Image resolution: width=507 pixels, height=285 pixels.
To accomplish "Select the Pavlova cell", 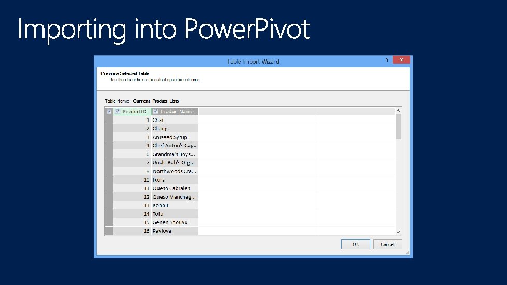I will (175, 231).
